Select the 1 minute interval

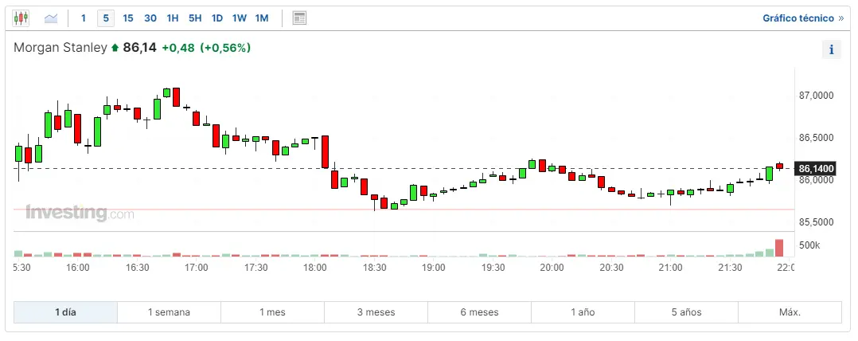coord(83,18)
